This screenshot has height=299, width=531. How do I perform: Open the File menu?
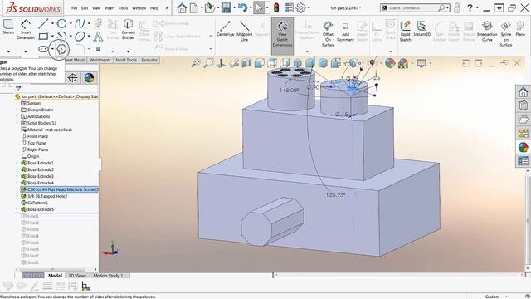(74, 8)
